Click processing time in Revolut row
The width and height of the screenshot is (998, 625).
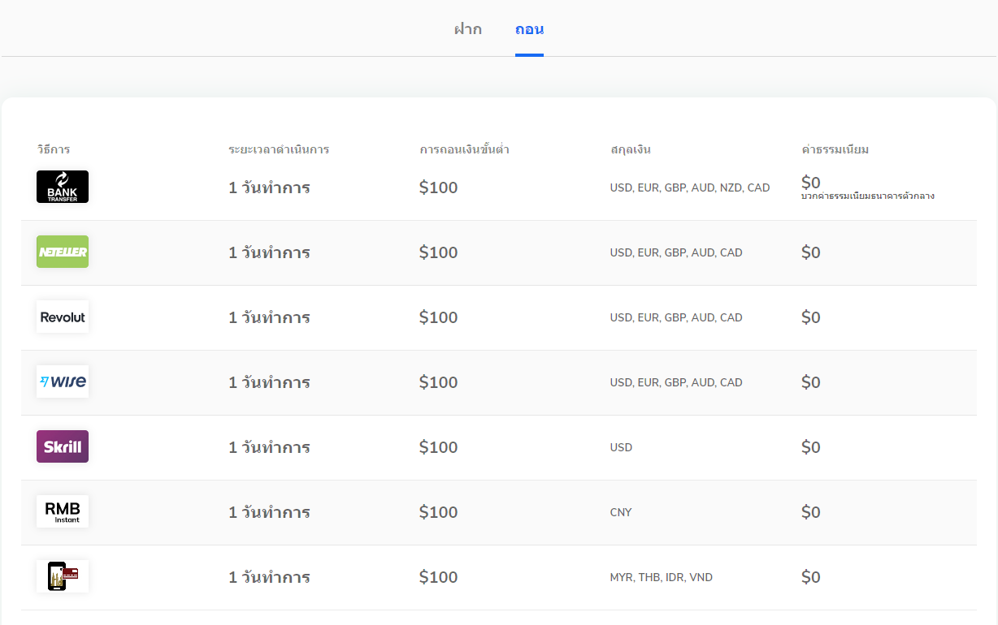tap(269, 317)
